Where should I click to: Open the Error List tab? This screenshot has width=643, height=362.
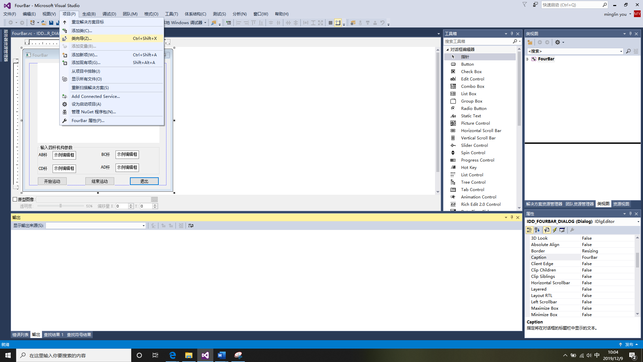tap(20, 335)
